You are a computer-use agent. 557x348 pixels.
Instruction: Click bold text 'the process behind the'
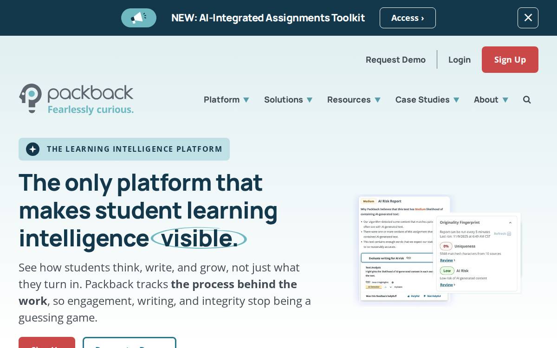tap(234, 284)
